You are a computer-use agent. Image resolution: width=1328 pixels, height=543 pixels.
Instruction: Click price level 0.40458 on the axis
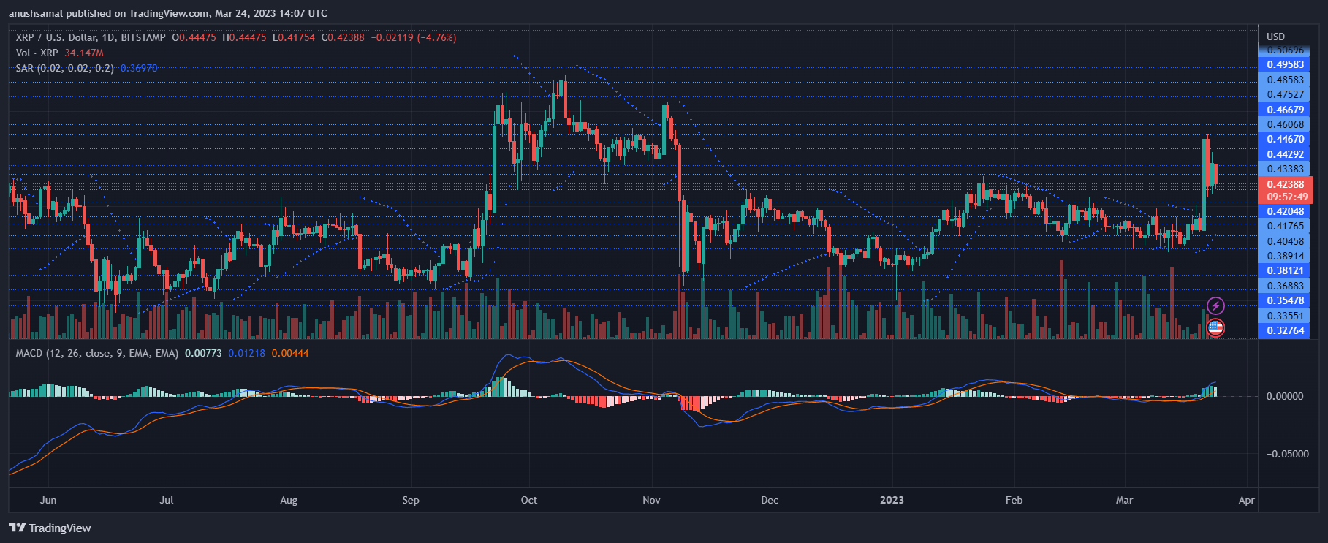tap(1286, 241)
